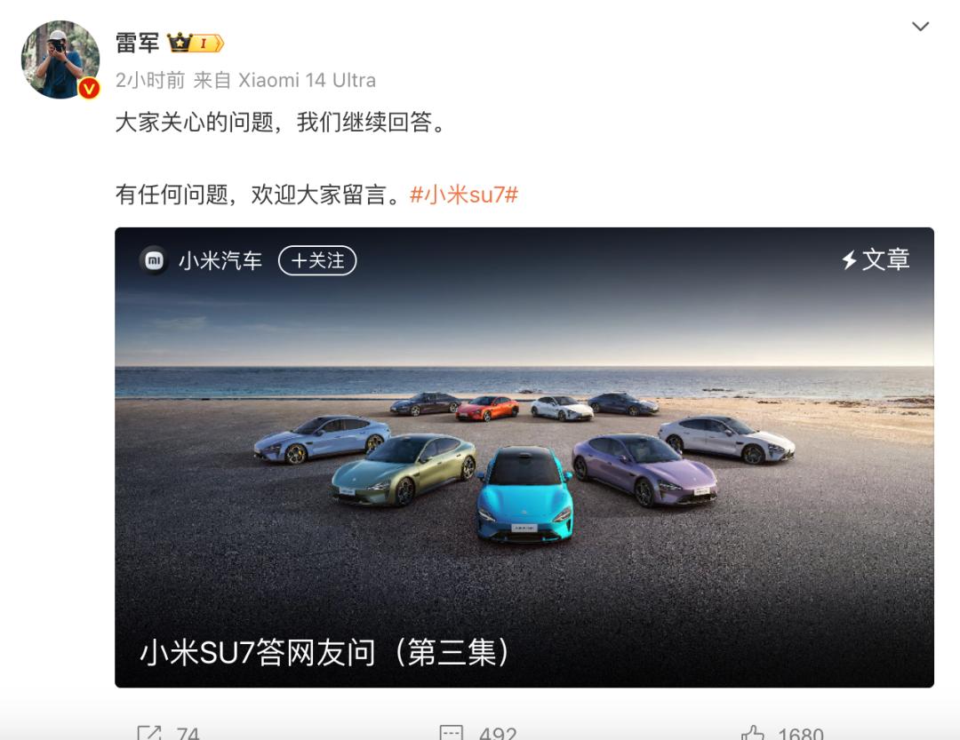Click the comment count 492

(x=498, y=733)
